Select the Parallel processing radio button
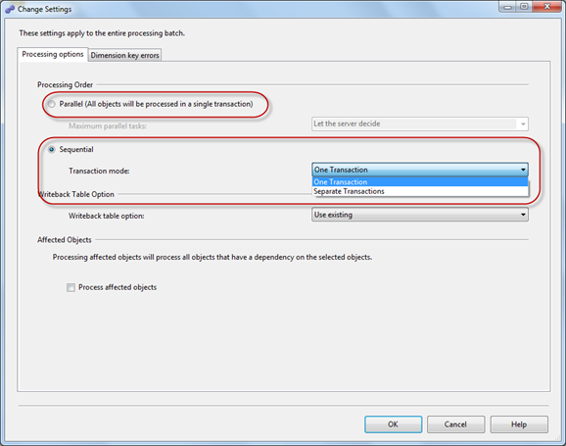566x446 pixels. coord(52,104)
